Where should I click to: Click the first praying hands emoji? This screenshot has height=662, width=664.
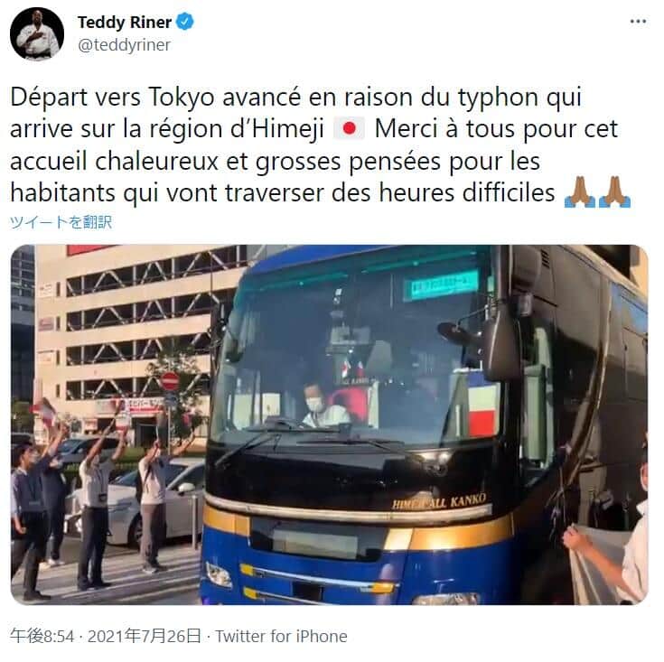click(x=580, y=192)
